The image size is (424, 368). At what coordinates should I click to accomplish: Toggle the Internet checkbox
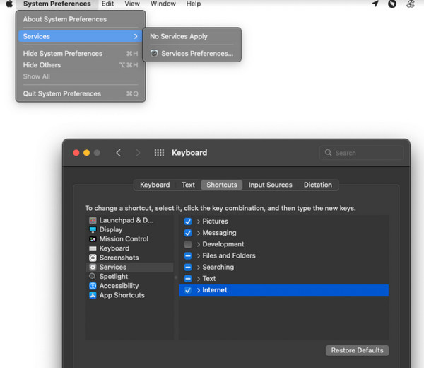(x=188, y=290)
